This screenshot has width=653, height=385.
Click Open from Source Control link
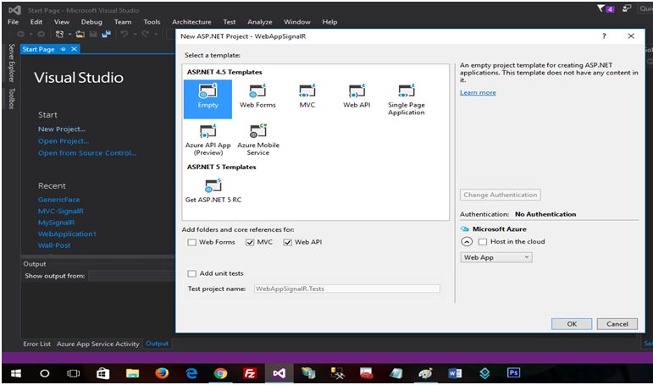[x=87, y=153]
